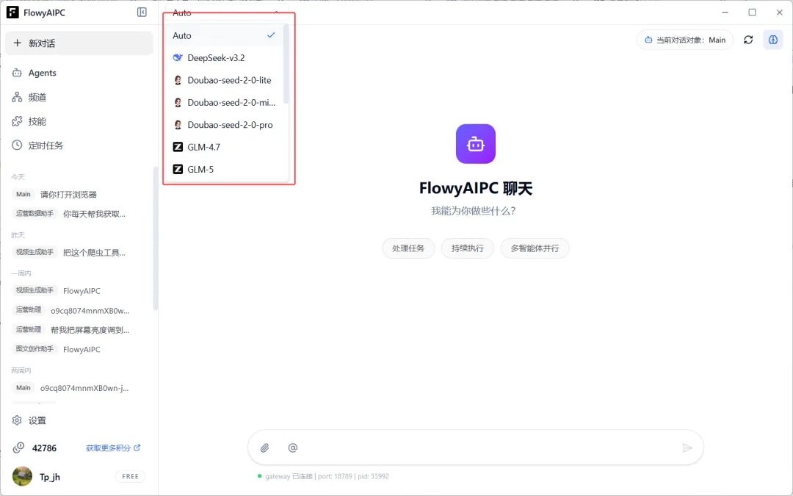Choose Doubao-seed-2-0-pro model

[x=225, y=124]
